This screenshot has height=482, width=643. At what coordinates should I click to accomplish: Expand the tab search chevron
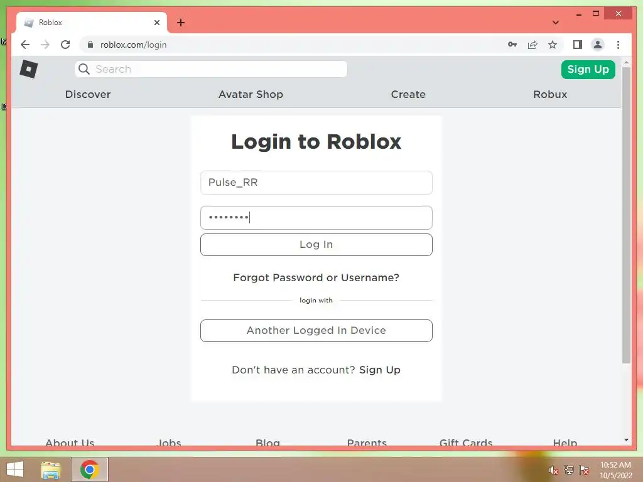point(555,23)
